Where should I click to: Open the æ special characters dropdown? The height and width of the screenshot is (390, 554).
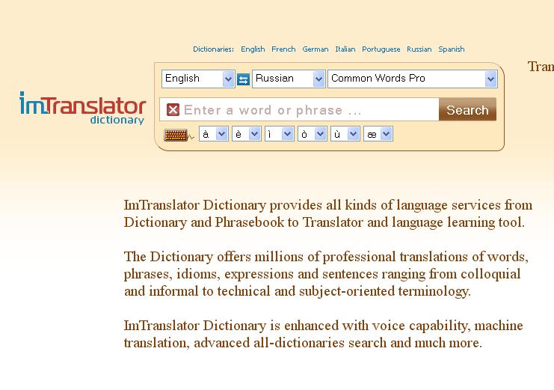pyautogui.click(x=378, y=134)
